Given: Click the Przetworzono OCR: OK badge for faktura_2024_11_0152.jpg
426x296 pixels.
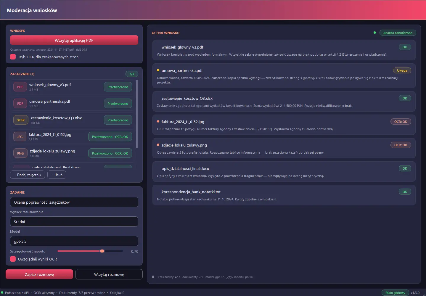Looking at the screenshot, I should click(110, 137).
